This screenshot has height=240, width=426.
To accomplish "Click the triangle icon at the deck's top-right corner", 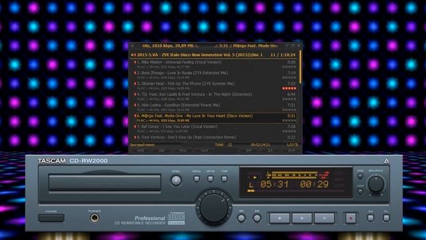I will pos(386,161).
